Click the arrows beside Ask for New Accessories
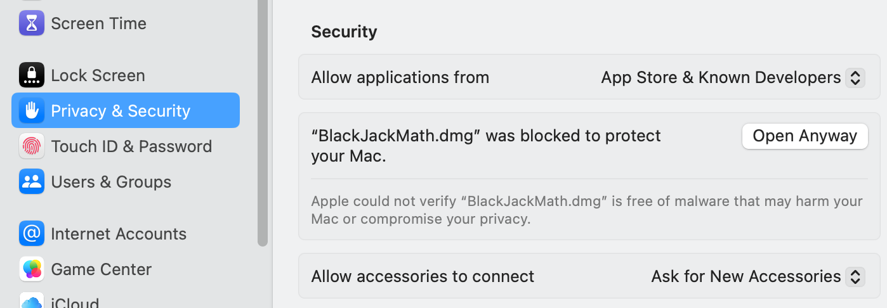Screen dimensions: 887x308 tap(855, 276)
